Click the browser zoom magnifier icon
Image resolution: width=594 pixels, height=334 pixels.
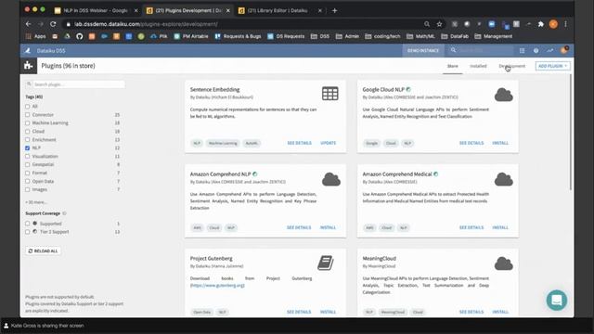(x=427, y=24)
